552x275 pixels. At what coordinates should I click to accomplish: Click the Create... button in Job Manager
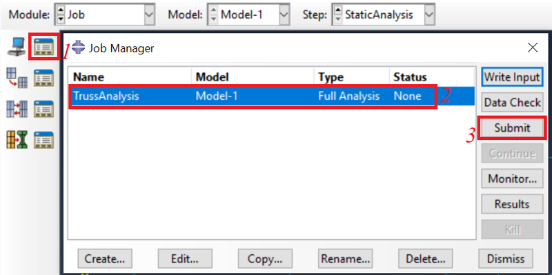(x=105, y=259)
